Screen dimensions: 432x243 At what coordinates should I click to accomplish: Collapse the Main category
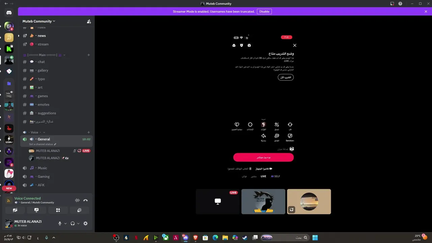pyautogui.click(x=44, y=55)
